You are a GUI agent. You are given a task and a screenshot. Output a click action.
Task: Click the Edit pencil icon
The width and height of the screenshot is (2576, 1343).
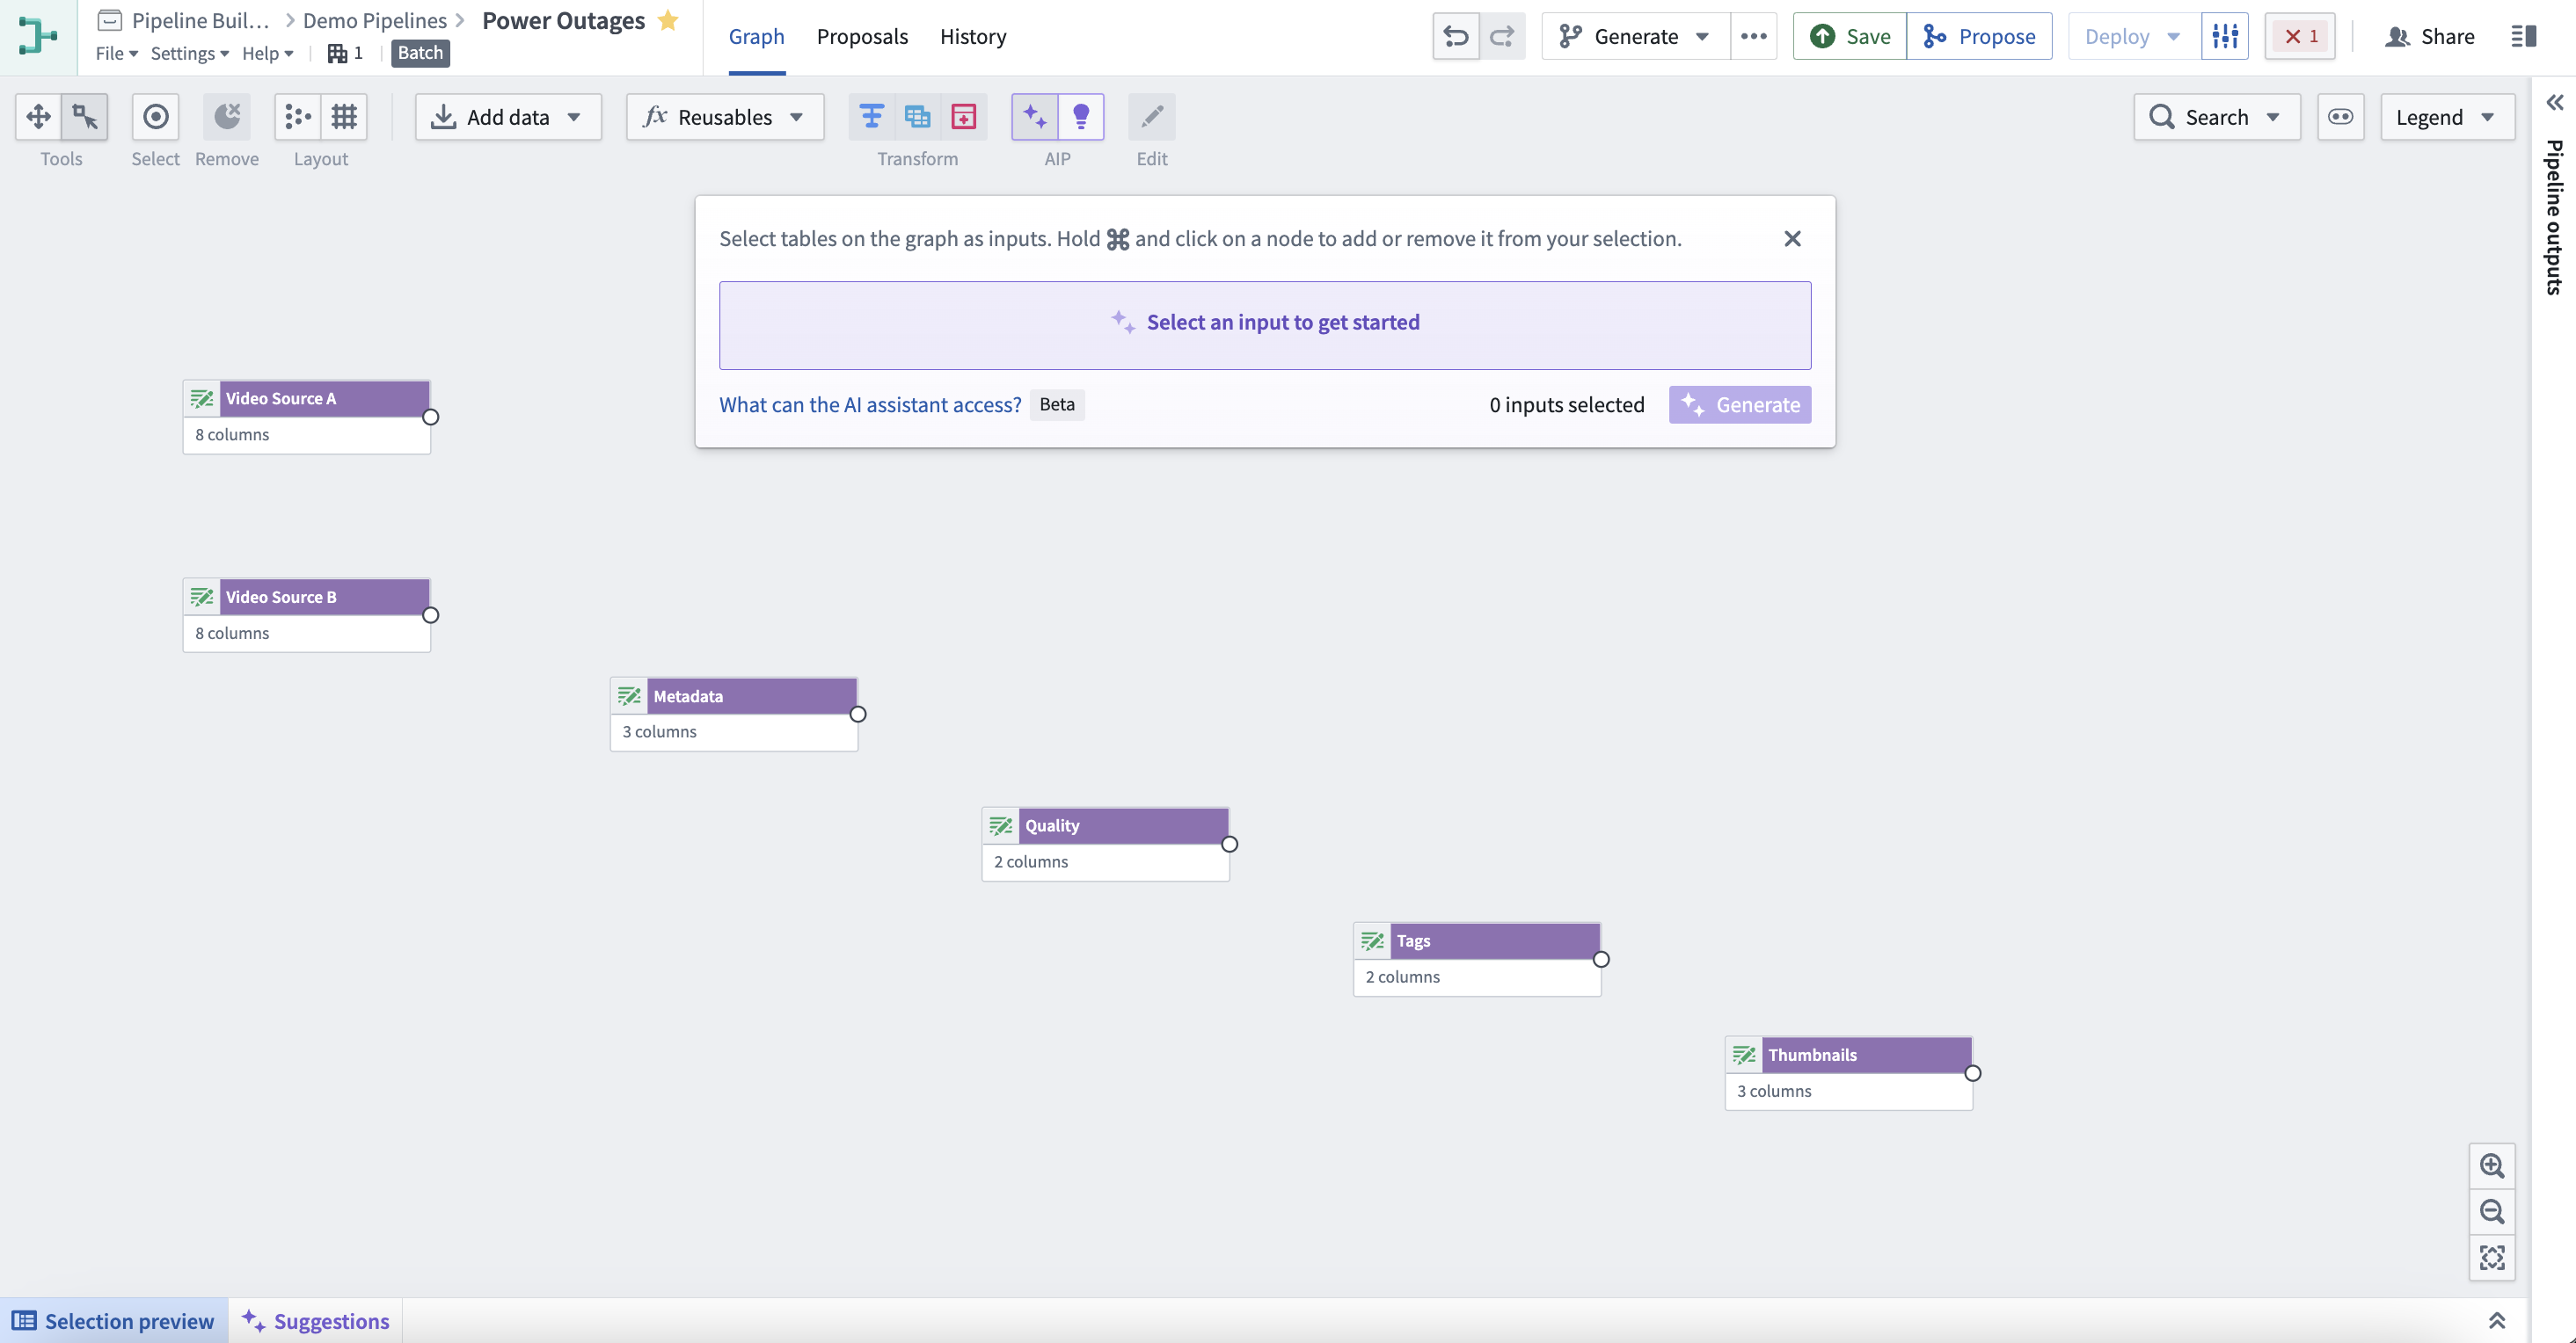tap(1152, 117)
